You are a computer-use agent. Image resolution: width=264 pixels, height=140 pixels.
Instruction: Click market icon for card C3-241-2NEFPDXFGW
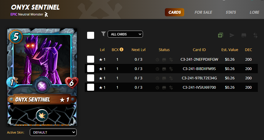[164, 60]
